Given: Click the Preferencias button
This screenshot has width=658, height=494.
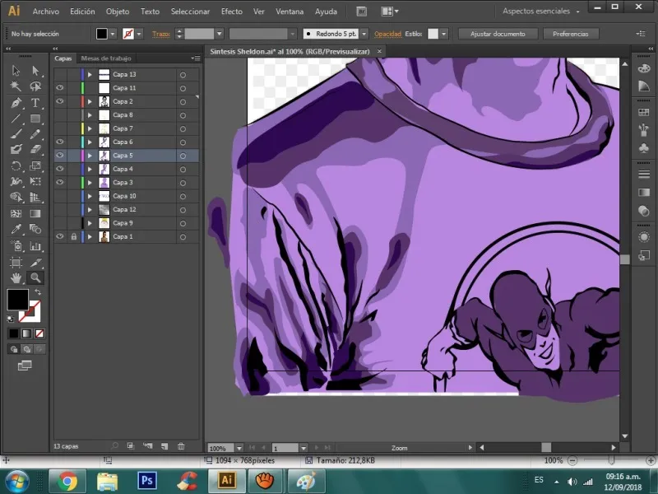Looking at the screenshot, I should tap(570, 34).
